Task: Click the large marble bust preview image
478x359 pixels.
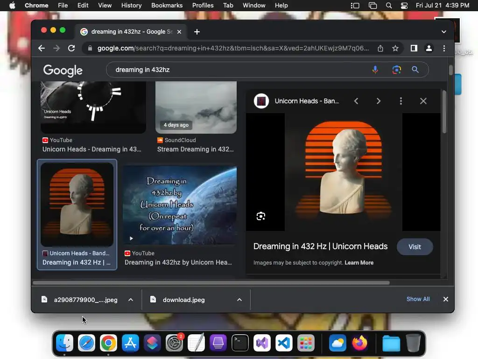Action: [x=343, y=172]
